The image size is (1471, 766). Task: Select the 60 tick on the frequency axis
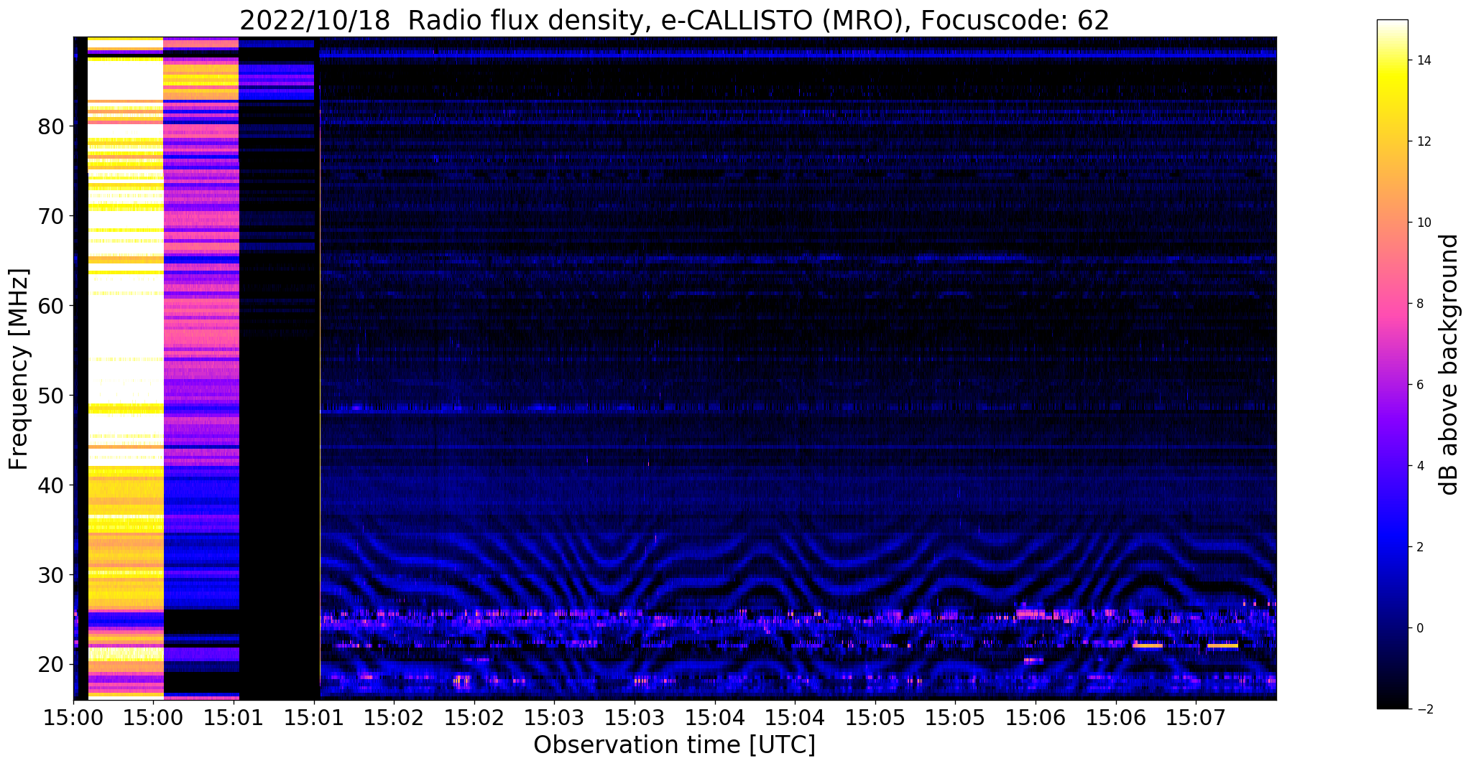pyautogui.click(x=51, y=306)
